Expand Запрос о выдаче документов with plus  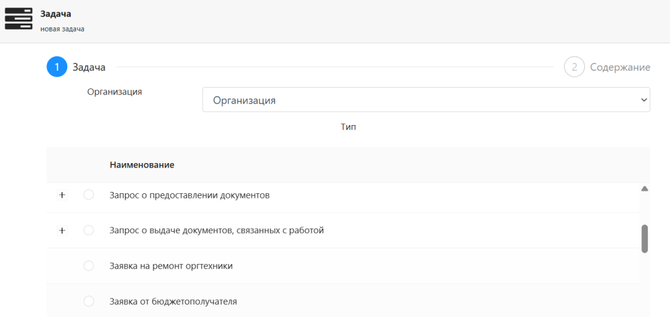pyautogui.click(x=62, y=231)
